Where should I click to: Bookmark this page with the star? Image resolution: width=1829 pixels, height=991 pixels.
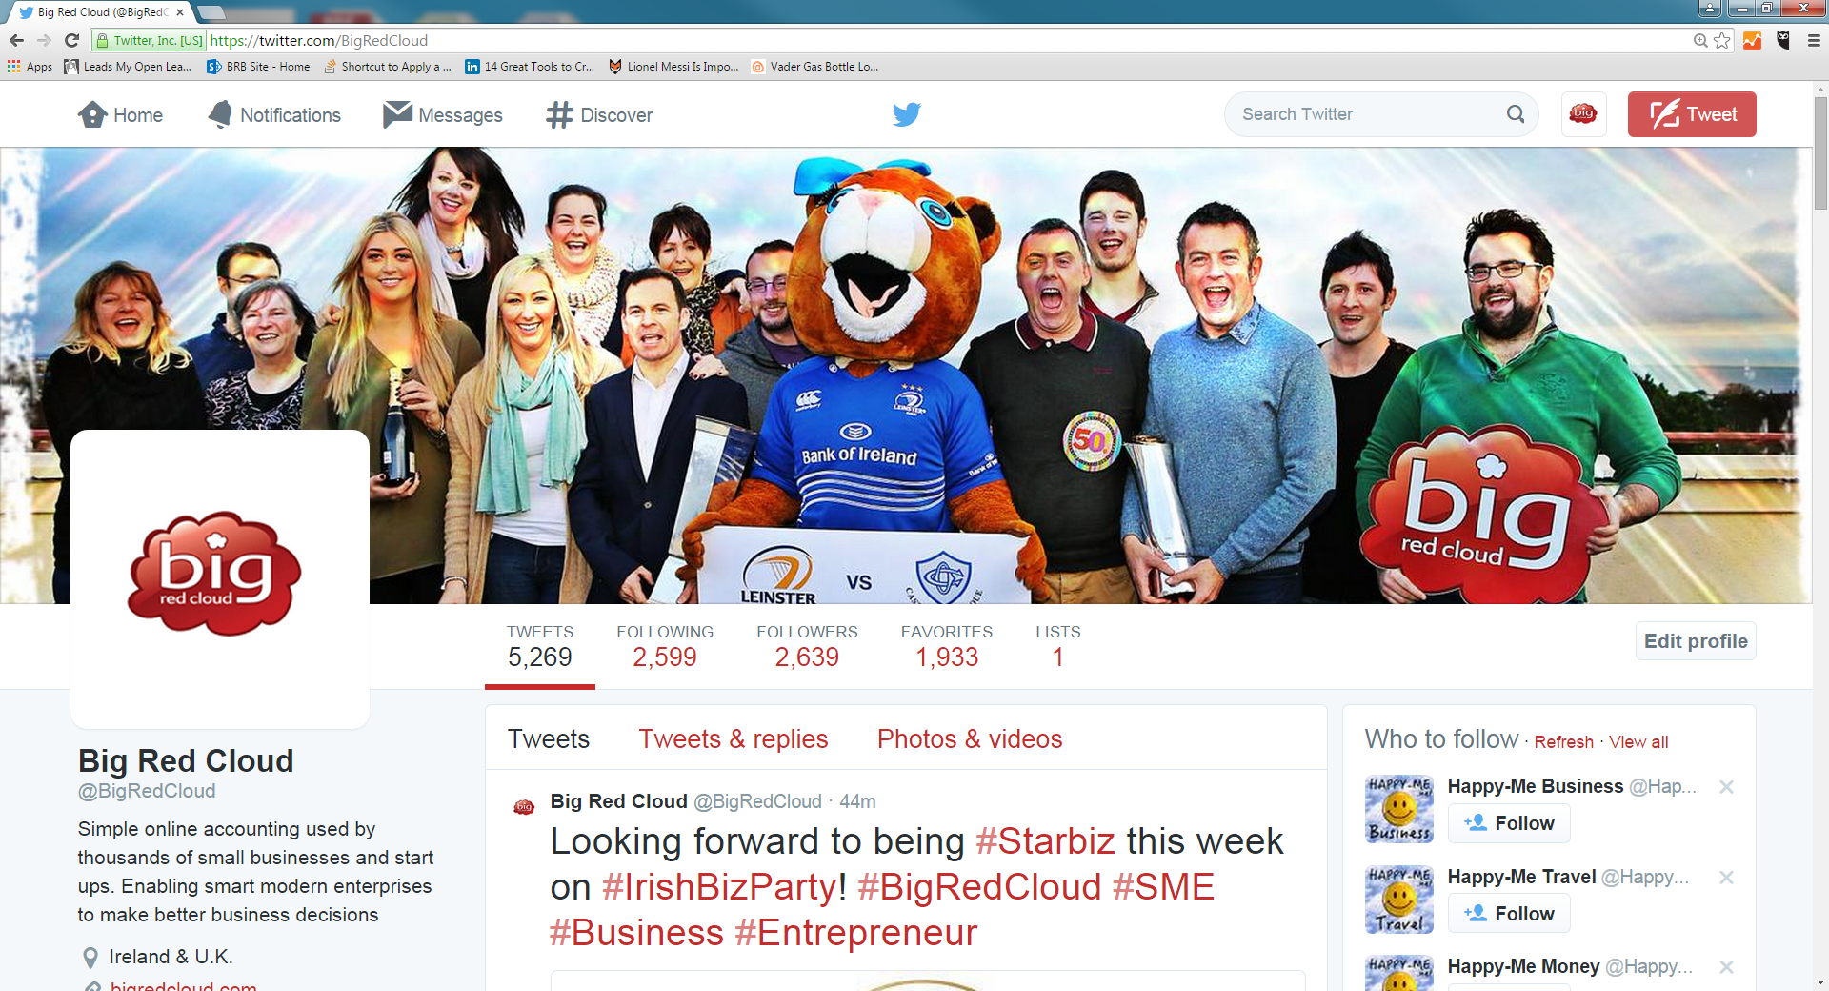coord(1721,40)
